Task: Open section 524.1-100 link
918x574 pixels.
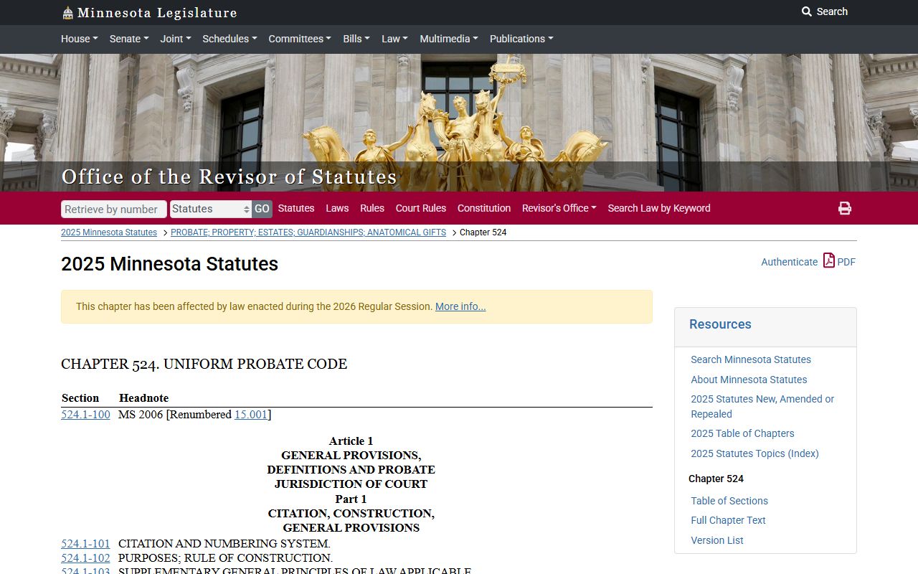Action: [85, 414]
